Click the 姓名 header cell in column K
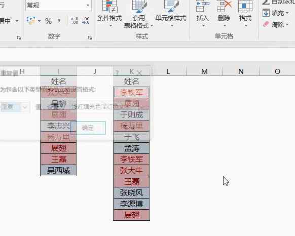The height and width of the screenshot is (236, 295). [x=131, y=82]
